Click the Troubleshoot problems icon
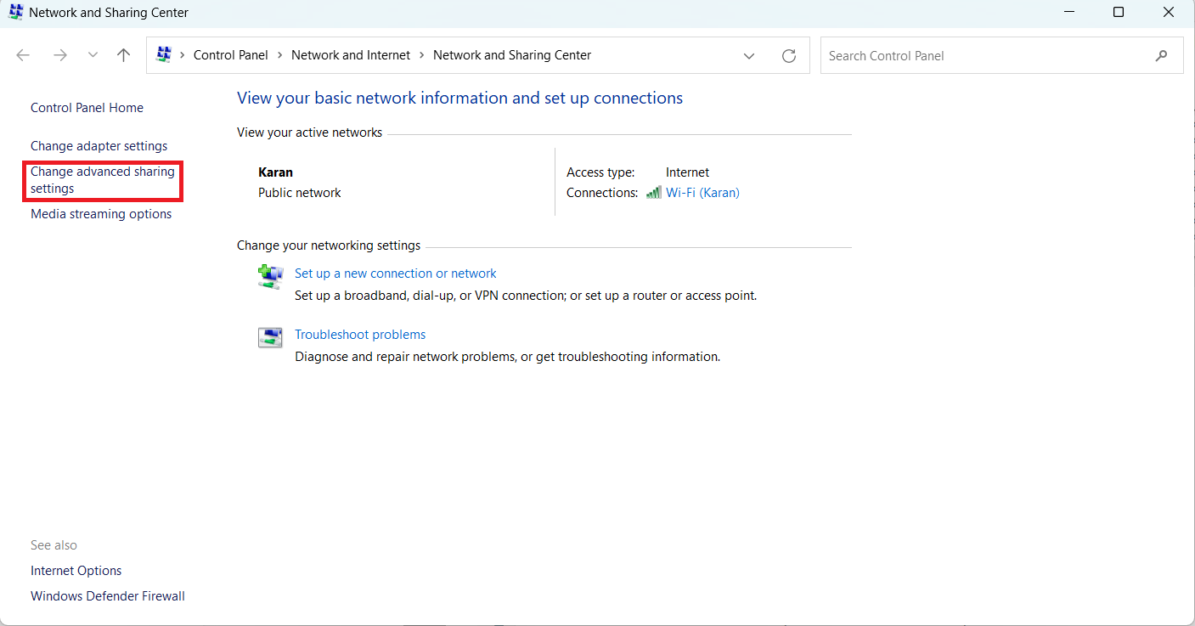 (x=270, y=337)
